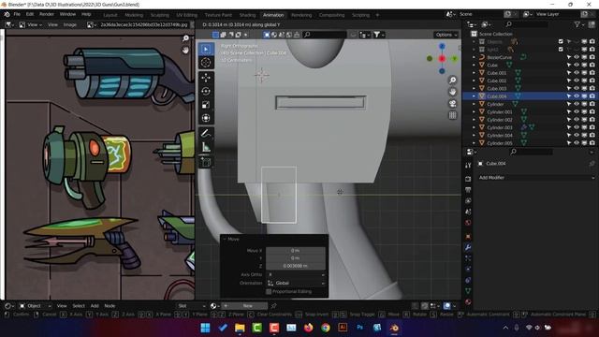This screenshot has width=599, height=337.
Task: Open Photoshop from the Windows taskbar
Action: (x=359, y=328)
